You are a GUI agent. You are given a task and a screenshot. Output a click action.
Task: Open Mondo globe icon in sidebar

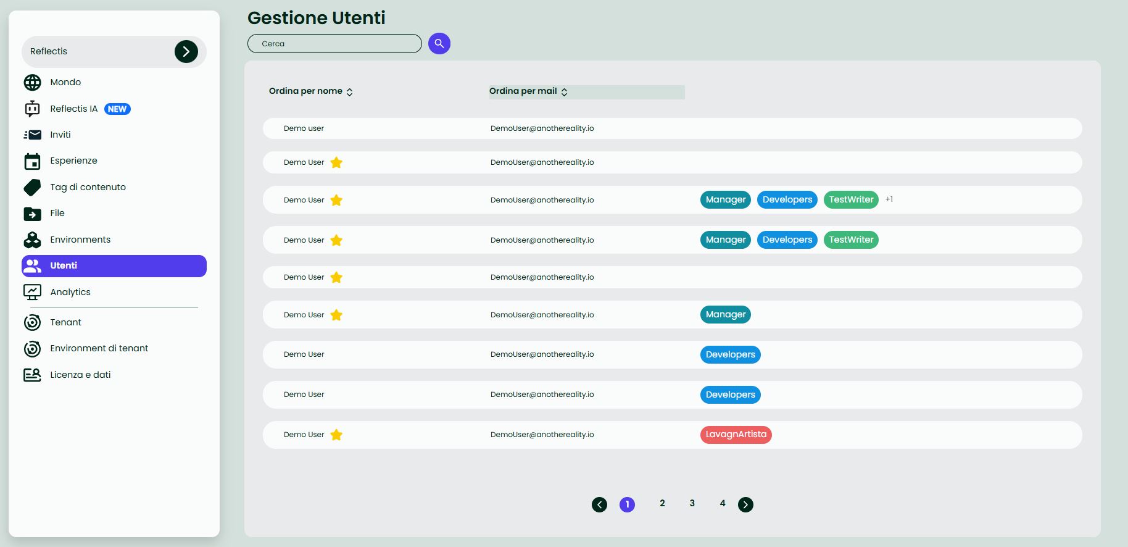coord(32,82)
